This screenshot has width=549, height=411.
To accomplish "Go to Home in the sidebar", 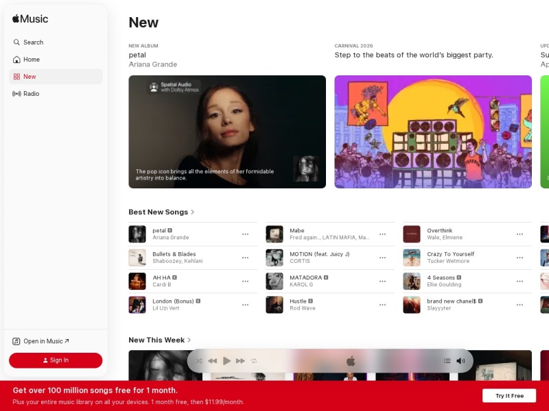I will tap(56, 60).
